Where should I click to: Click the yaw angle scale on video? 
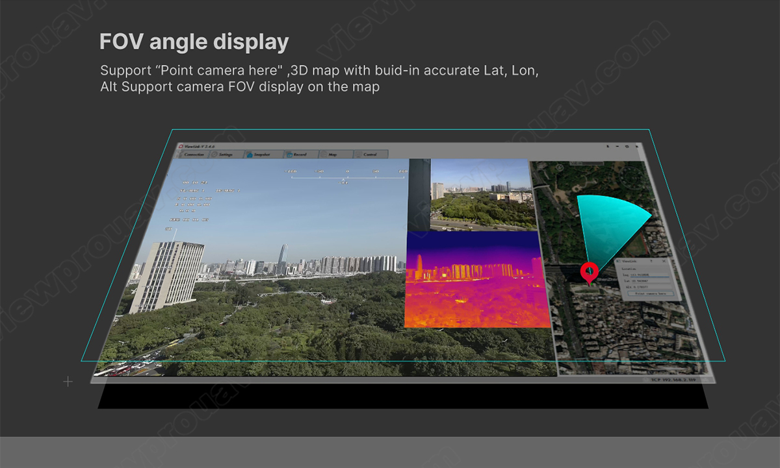[346, 173]
